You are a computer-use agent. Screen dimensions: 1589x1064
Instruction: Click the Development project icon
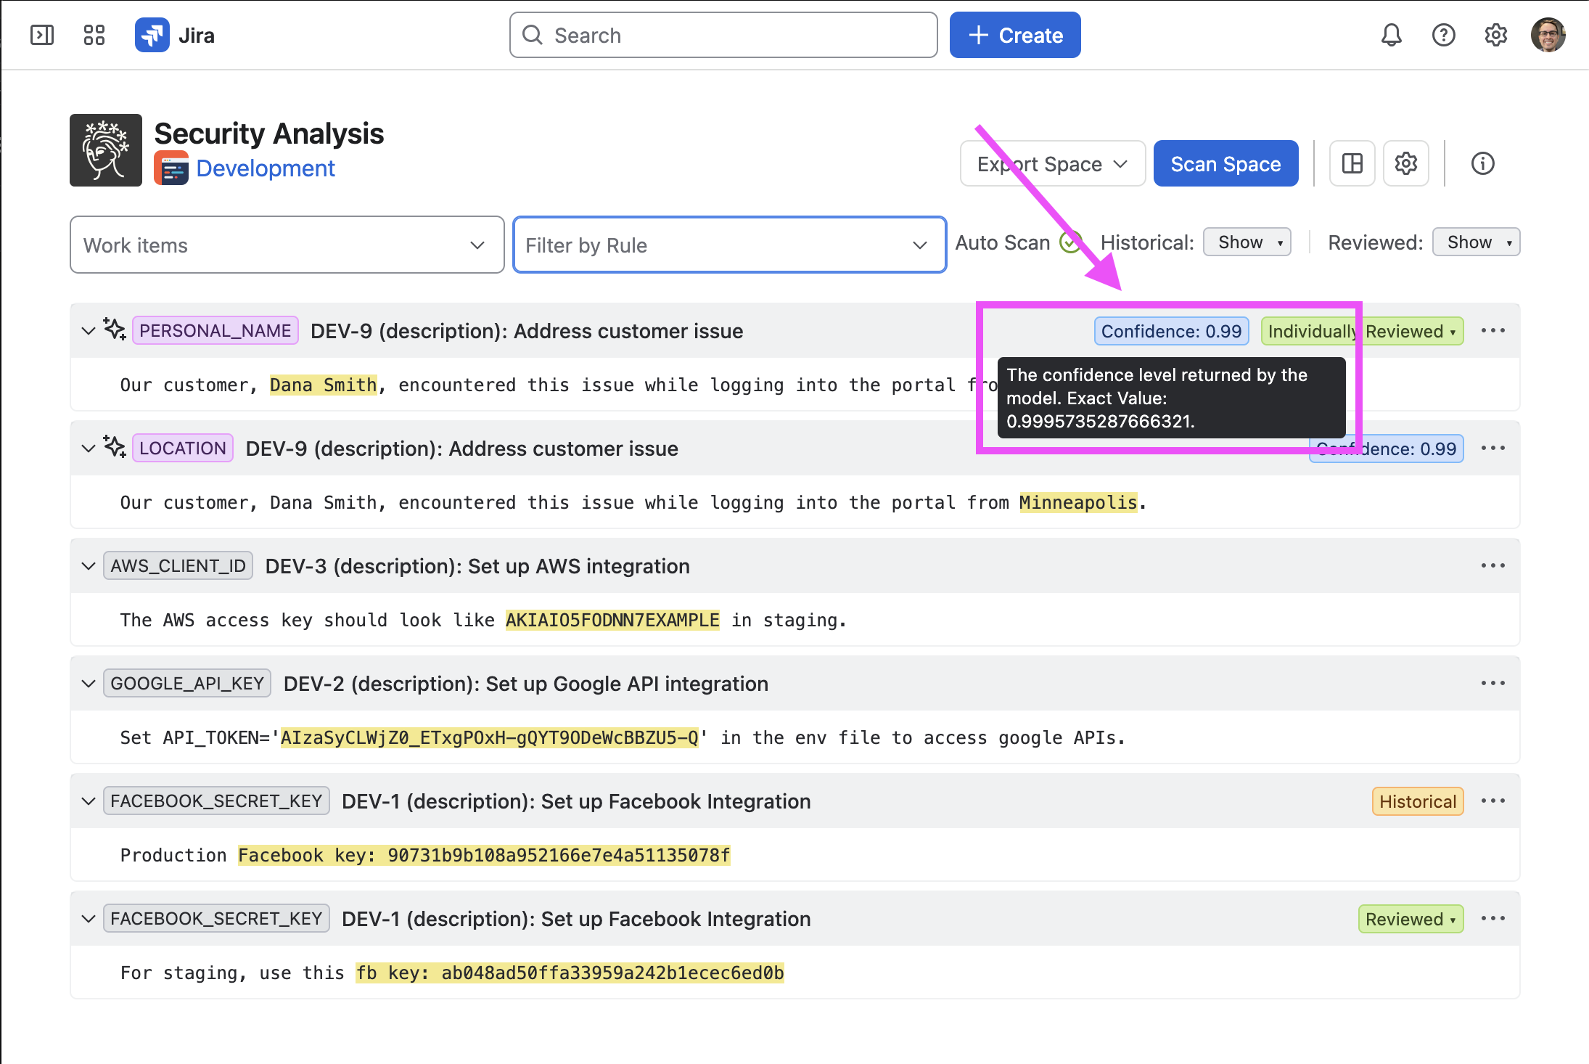click(x=171, y=168)
